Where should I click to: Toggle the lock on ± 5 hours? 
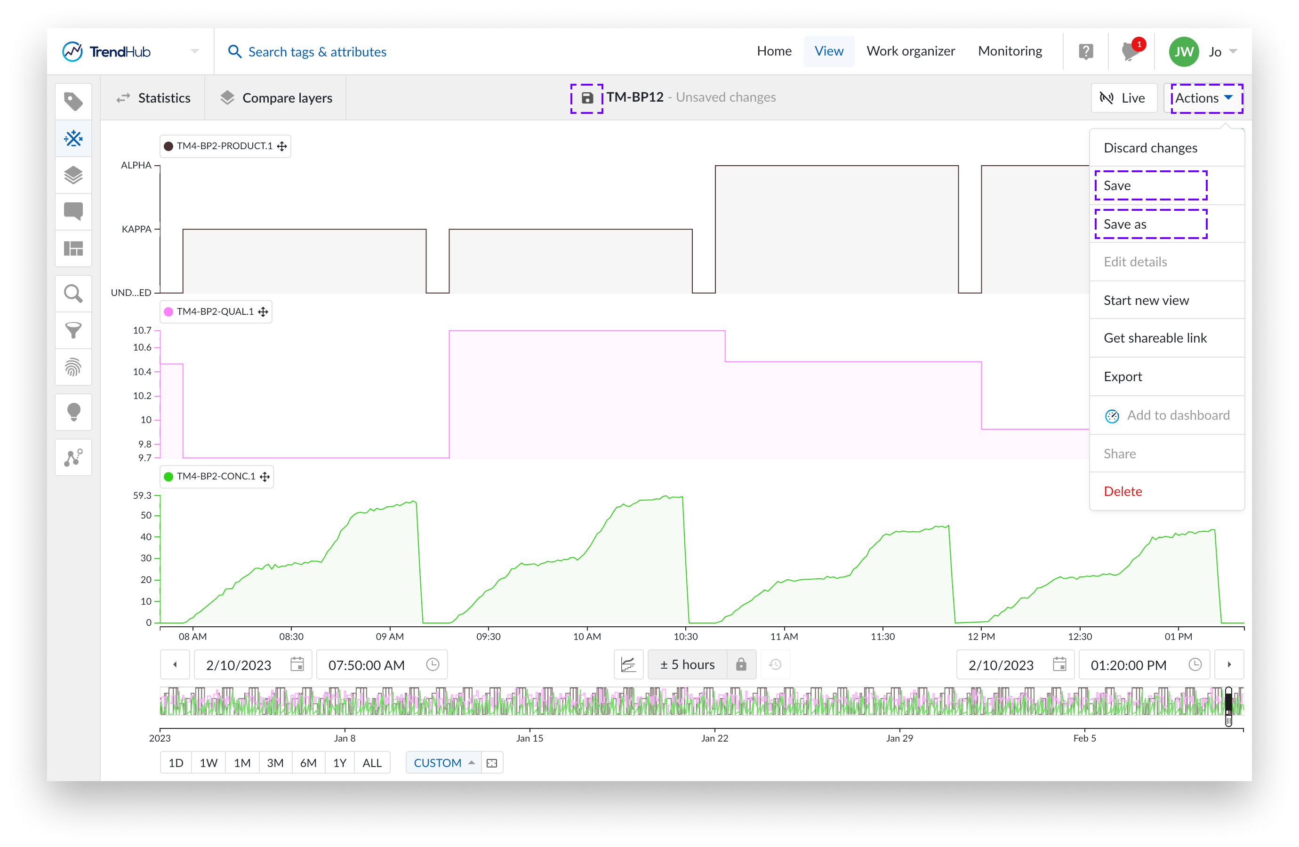[x=741, y=664]
